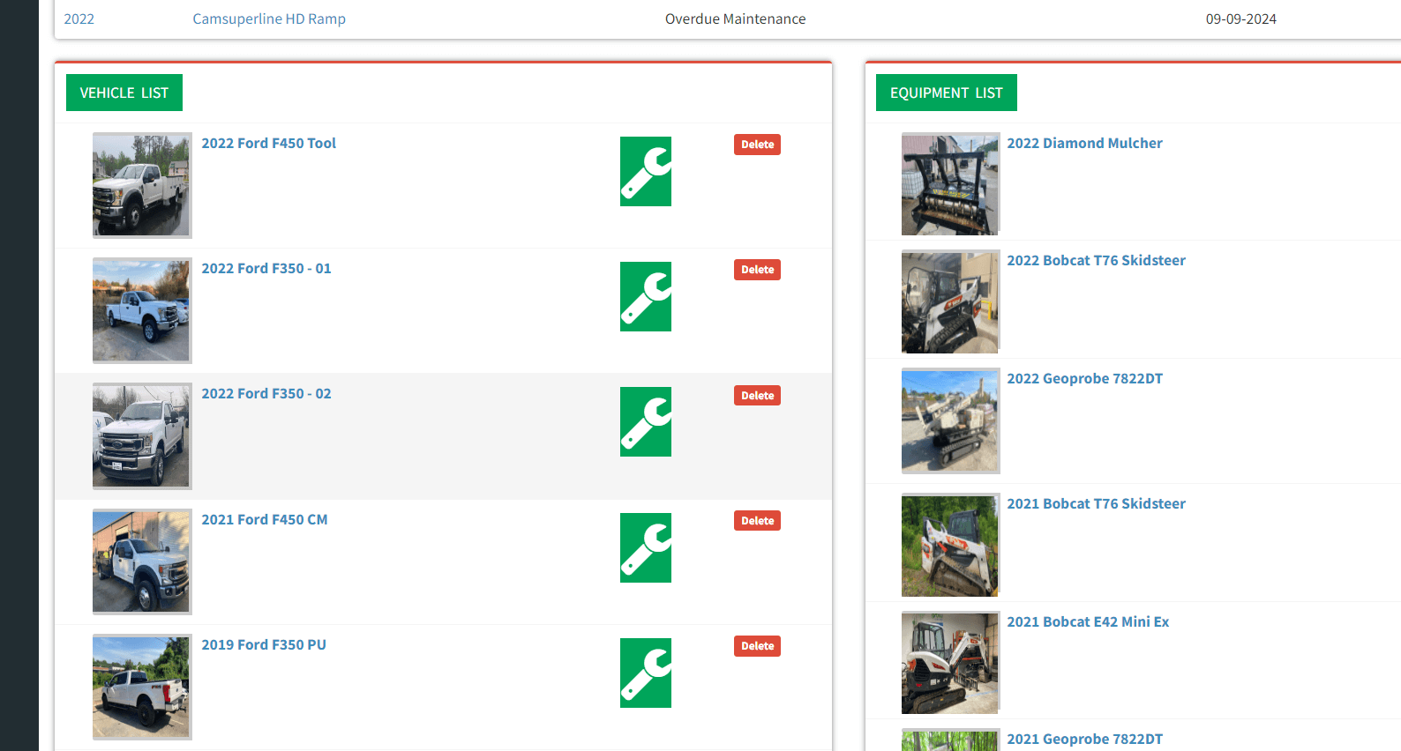This screenshot has height=751, width=1401.
Task: Click the 2022 Diamond Mulcher thumbnail image
Action: pyautogui.click(x=950, y=184)
